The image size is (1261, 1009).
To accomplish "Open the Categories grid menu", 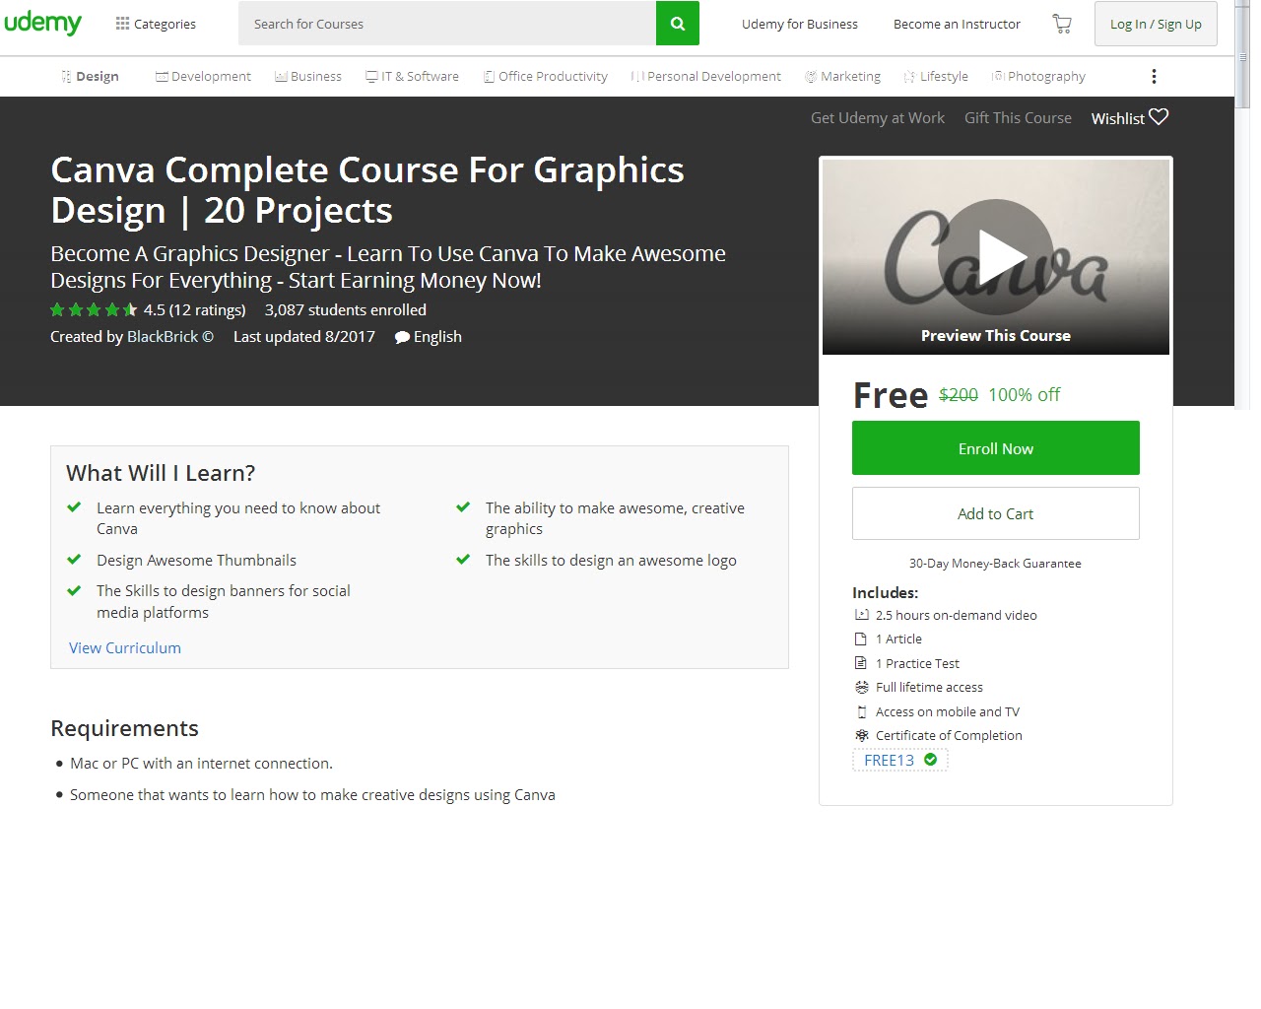I will (156, 24).
